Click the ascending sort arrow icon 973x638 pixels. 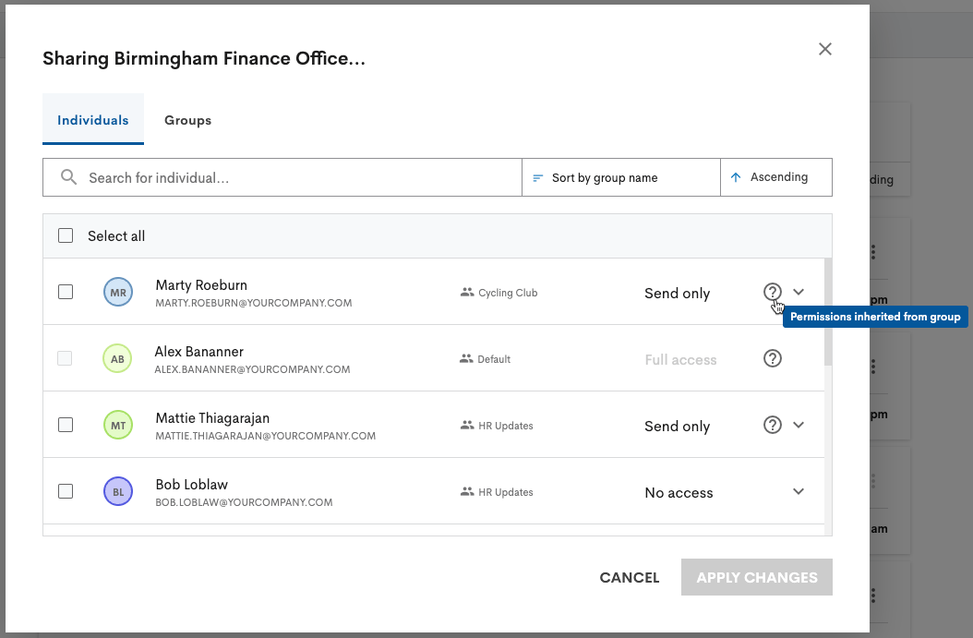tap(736, 176)
